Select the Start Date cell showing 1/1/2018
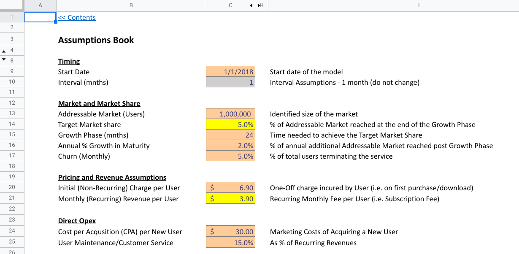The image size is (519, 254). (230, 72)
